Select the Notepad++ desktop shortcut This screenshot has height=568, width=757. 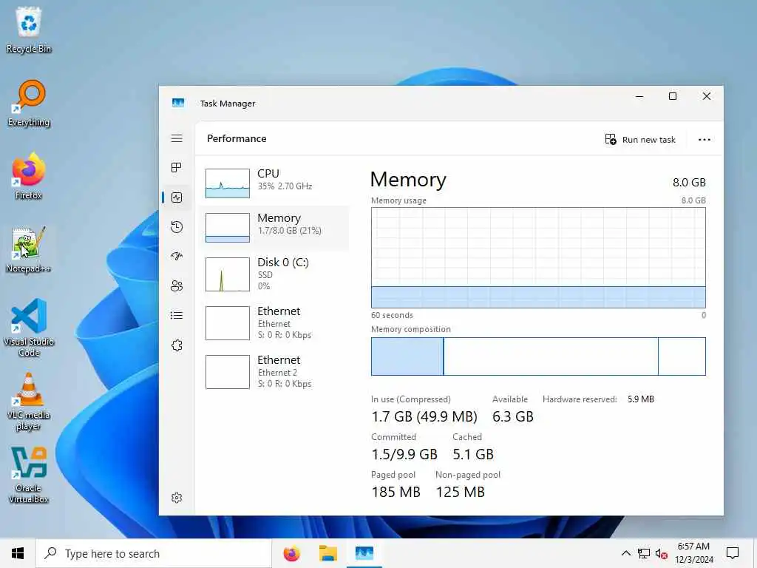click(x=29, y=250)
